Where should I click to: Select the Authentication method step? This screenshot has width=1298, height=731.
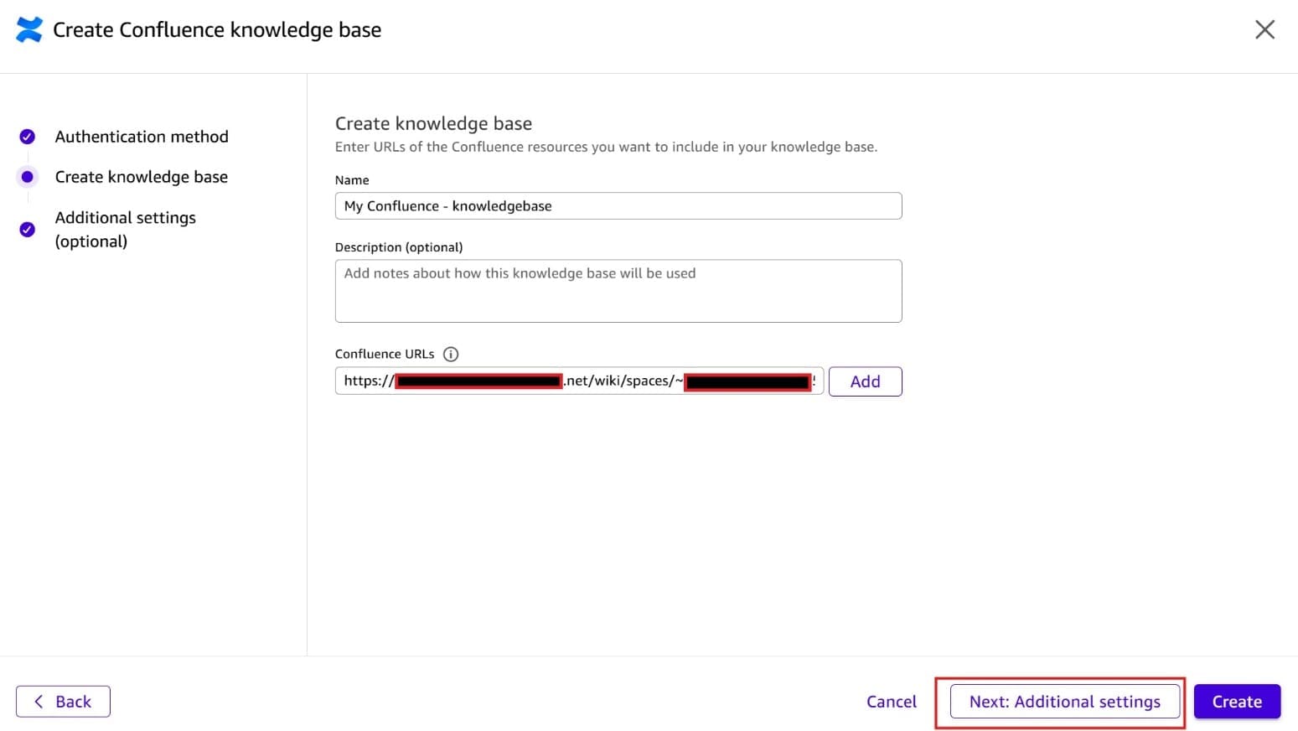tap(142, 137)
